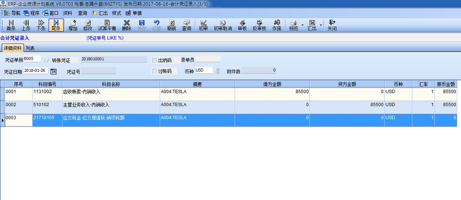
Task: Reverse the audit (反审核)
Action: pyautogui.click(x=259, y=25)
